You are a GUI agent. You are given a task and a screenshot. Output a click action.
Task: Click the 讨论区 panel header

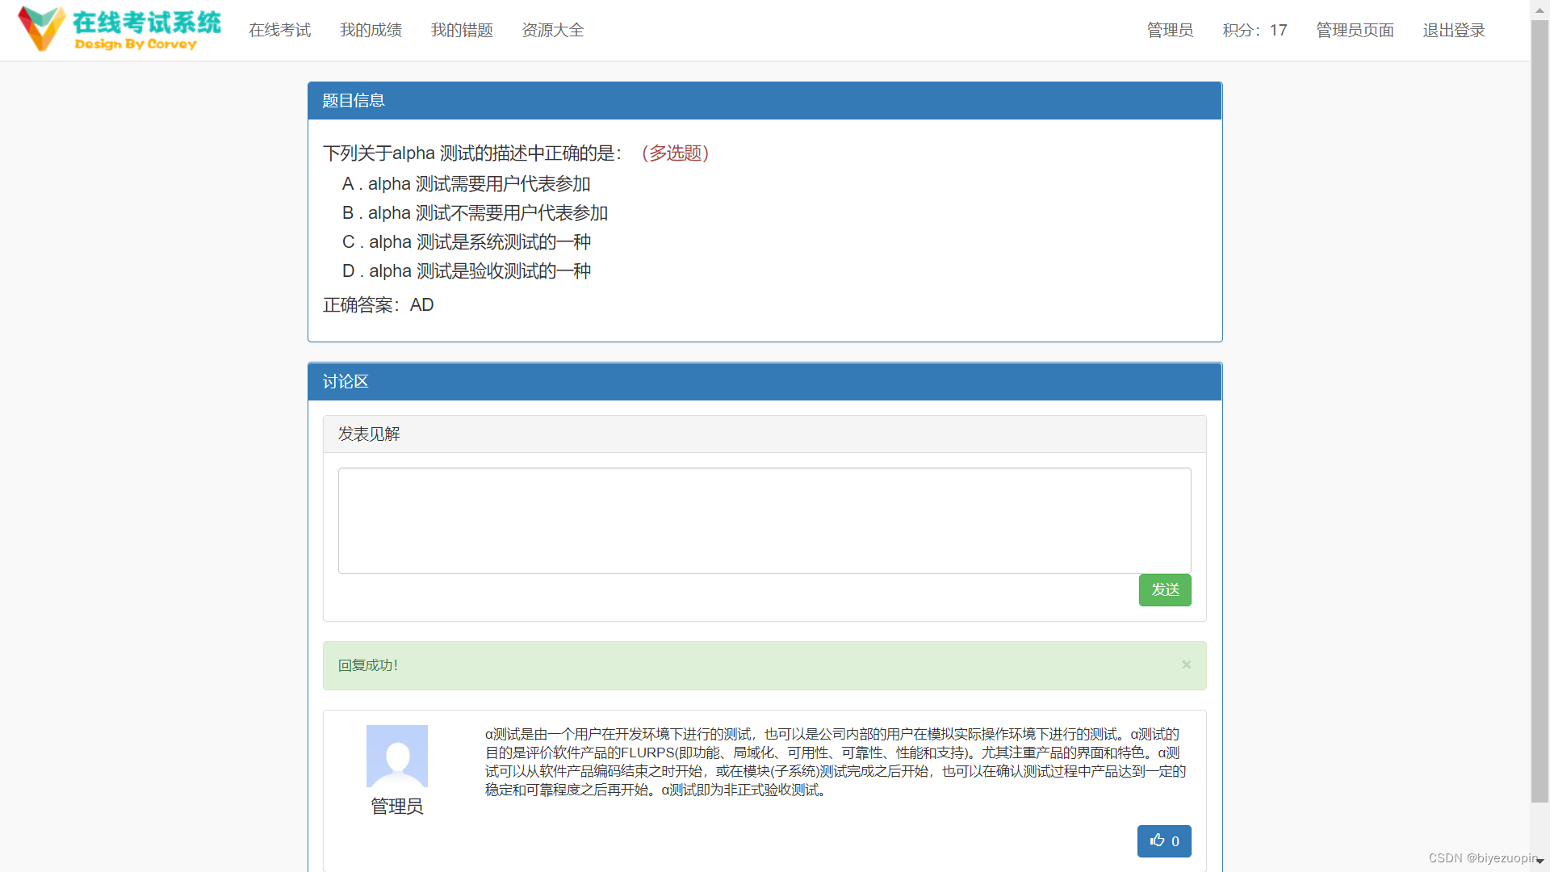pyautogui.click(x=345, y=381)
